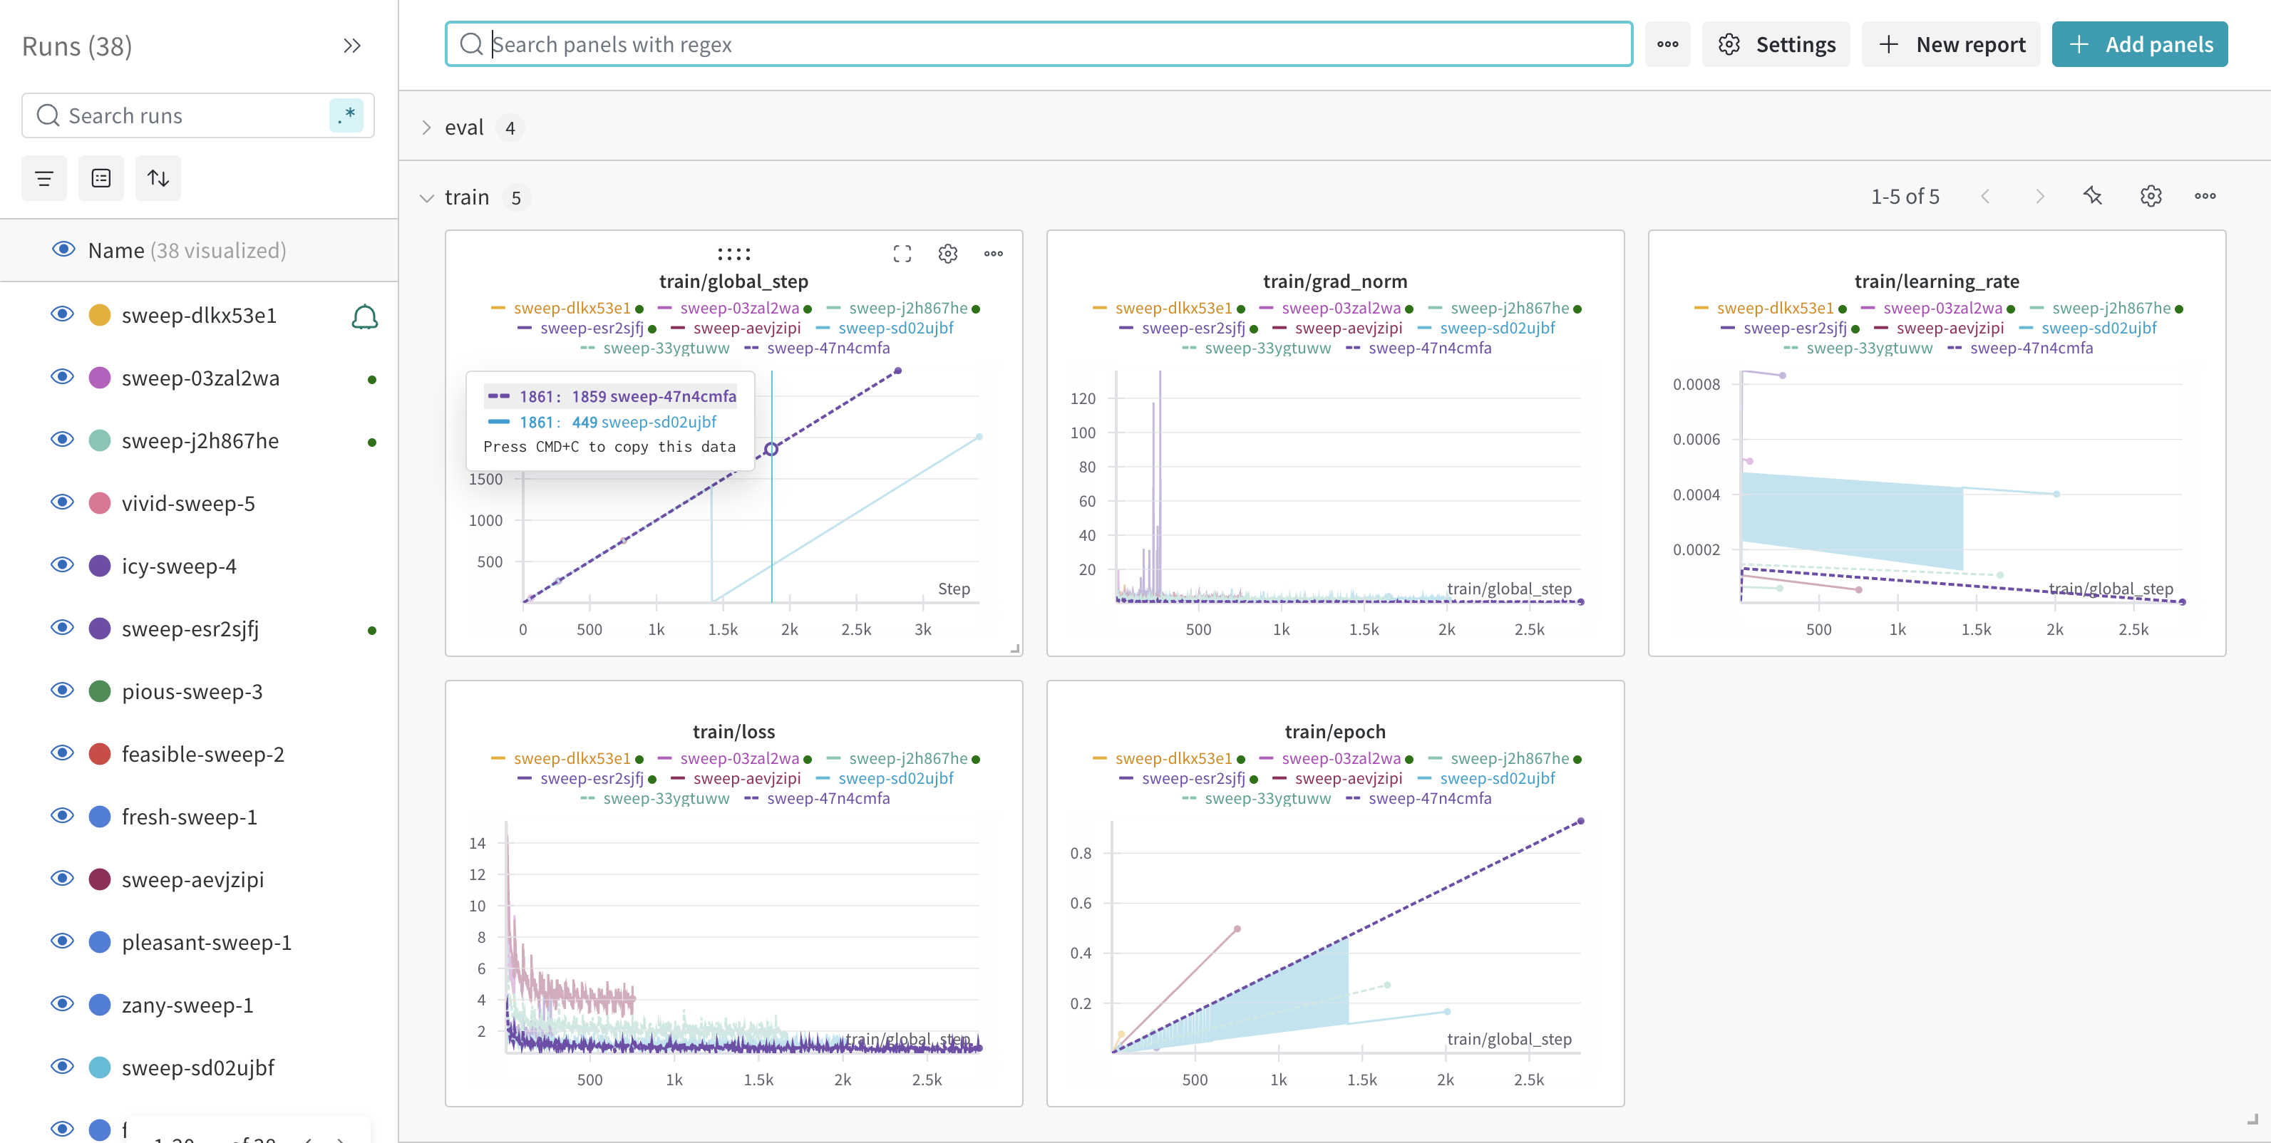Click the train/epoch panel title
2271x1143 pixels.
click(x=1335, y=731)
